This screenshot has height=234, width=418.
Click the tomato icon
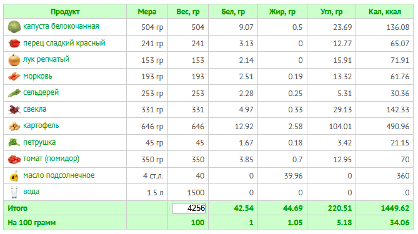[14, 159]
